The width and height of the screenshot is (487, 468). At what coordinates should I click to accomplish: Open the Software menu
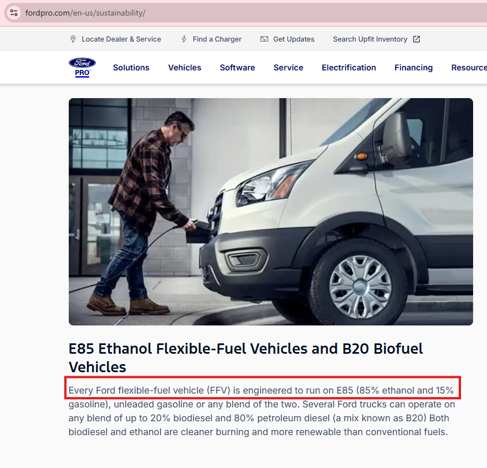coord(237,68)
